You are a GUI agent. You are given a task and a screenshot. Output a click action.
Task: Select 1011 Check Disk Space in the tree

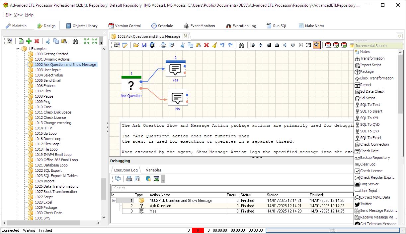point(53,112)
